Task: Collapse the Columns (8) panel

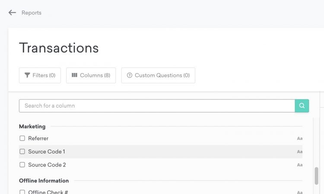Action: (91, 75)
